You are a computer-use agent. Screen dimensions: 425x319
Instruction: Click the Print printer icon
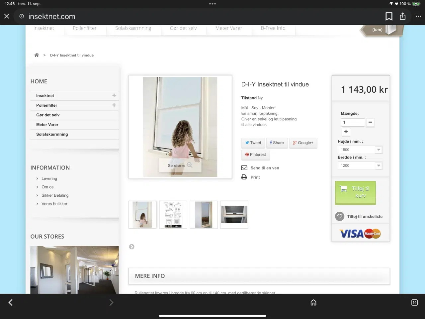click(x=244, y=177)
